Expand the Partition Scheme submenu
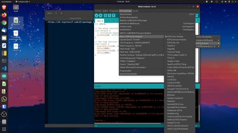The image size is (238, 133). 141,55
